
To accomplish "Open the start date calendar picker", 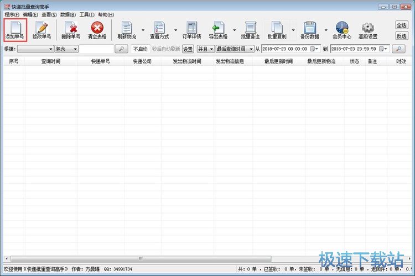I will point(314,49).
